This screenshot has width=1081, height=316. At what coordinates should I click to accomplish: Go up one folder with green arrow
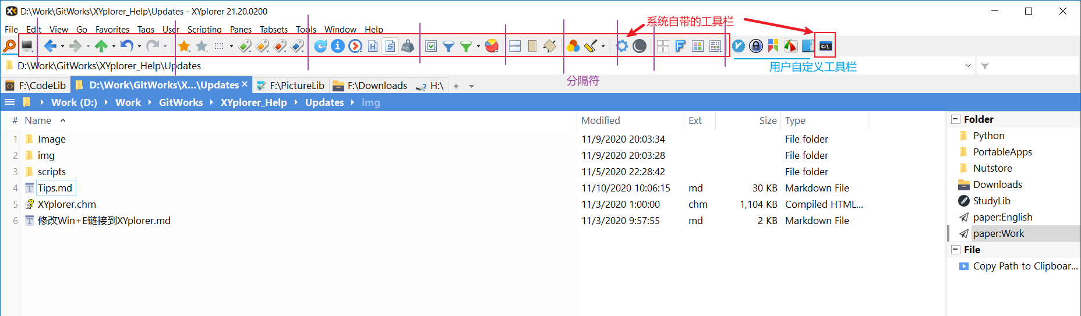point(101,46)
